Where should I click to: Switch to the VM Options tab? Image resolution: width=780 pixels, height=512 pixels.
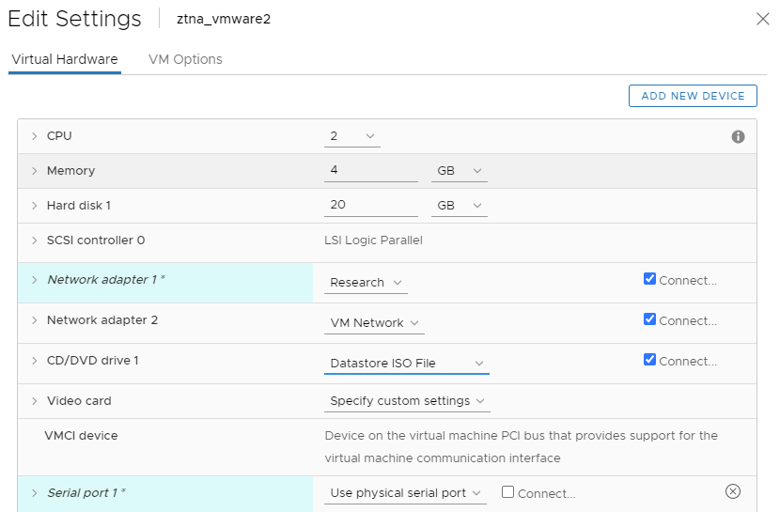click(185, 59)
